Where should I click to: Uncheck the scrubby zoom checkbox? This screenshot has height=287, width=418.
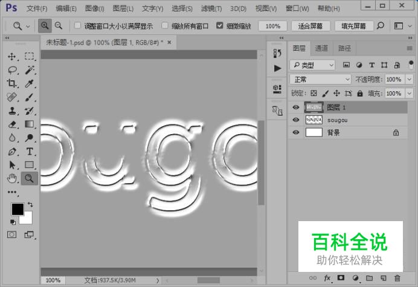pos(220,25)
